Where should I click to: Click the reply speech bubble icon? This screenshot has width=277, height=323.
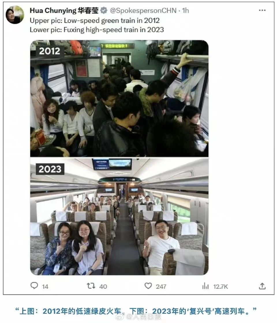[34, 285]
